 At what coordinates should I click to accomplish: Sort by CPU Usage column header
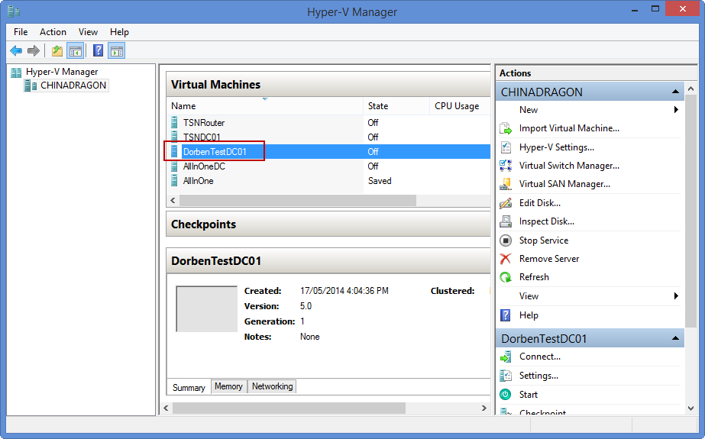[x=460, y=106]
